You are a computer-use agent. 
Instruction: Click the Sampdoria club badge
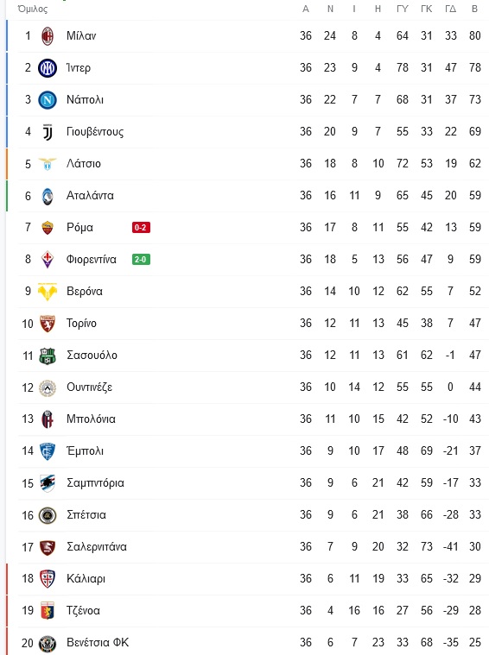coord(48,483)
